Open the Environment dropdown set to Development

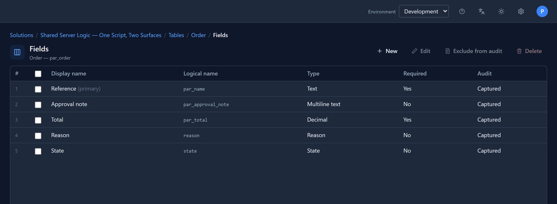point(424,11)
